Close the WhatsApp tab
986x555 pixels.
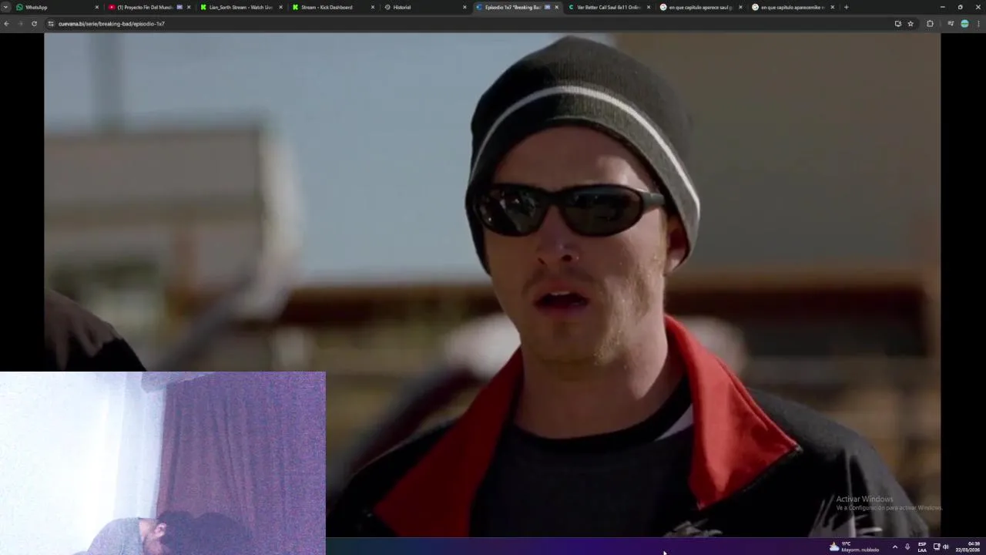point(97,7)
